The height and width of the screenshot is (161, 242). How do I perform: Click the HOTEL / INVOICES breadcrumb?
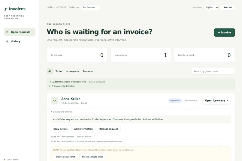point(56,7)
